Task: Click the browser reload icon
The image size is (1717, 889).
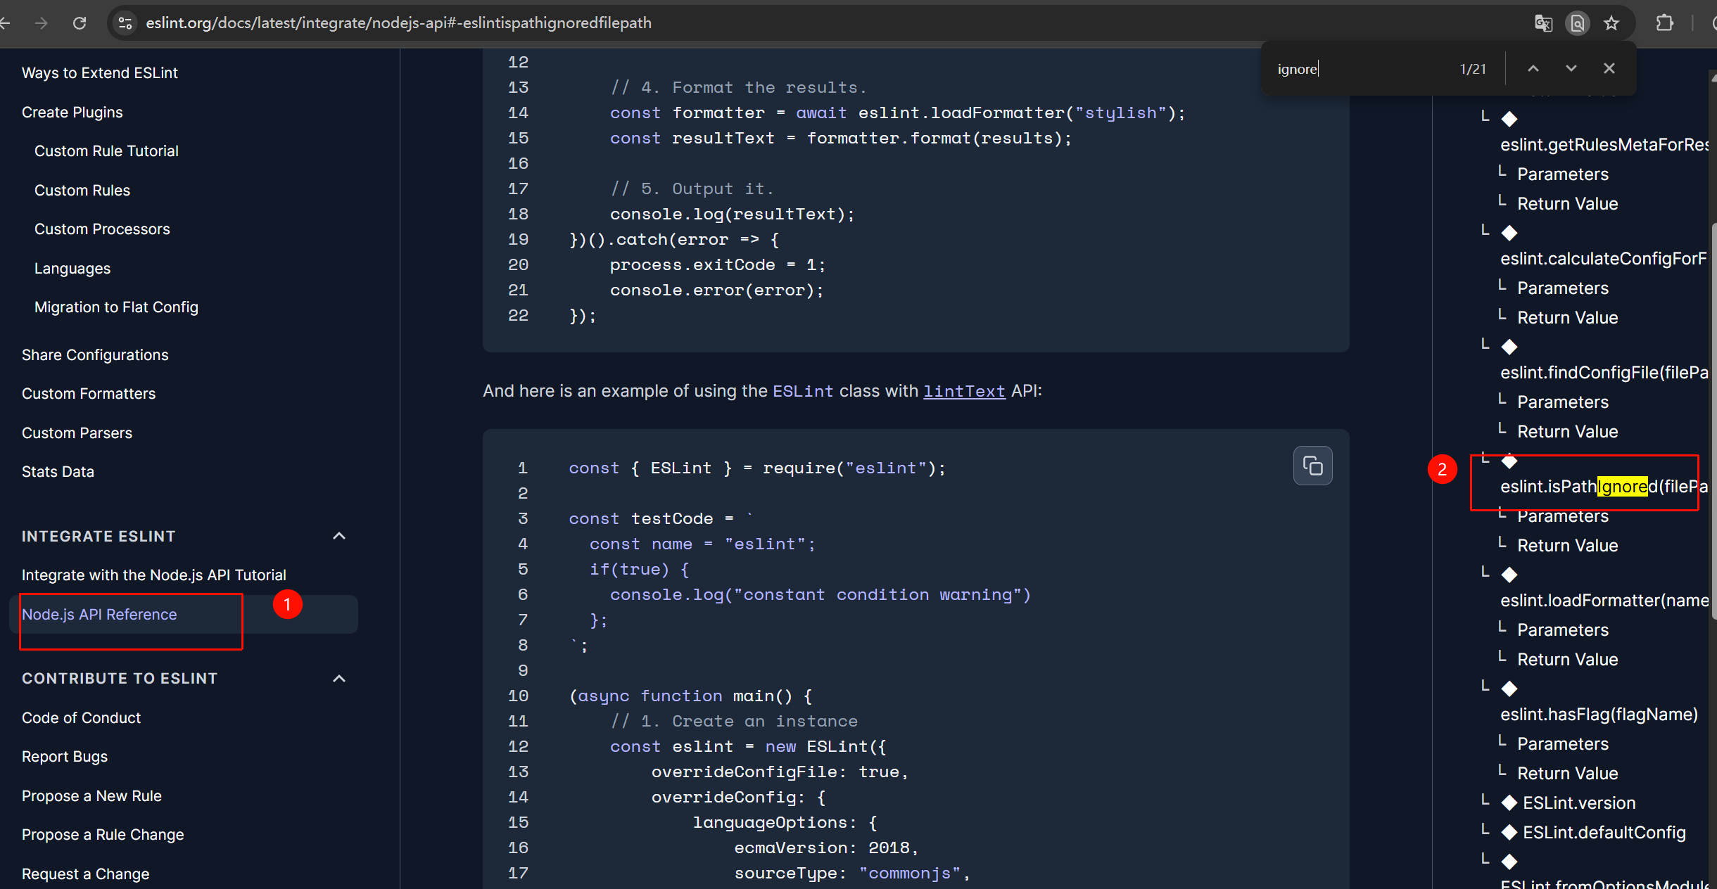Action: point(80,23)
